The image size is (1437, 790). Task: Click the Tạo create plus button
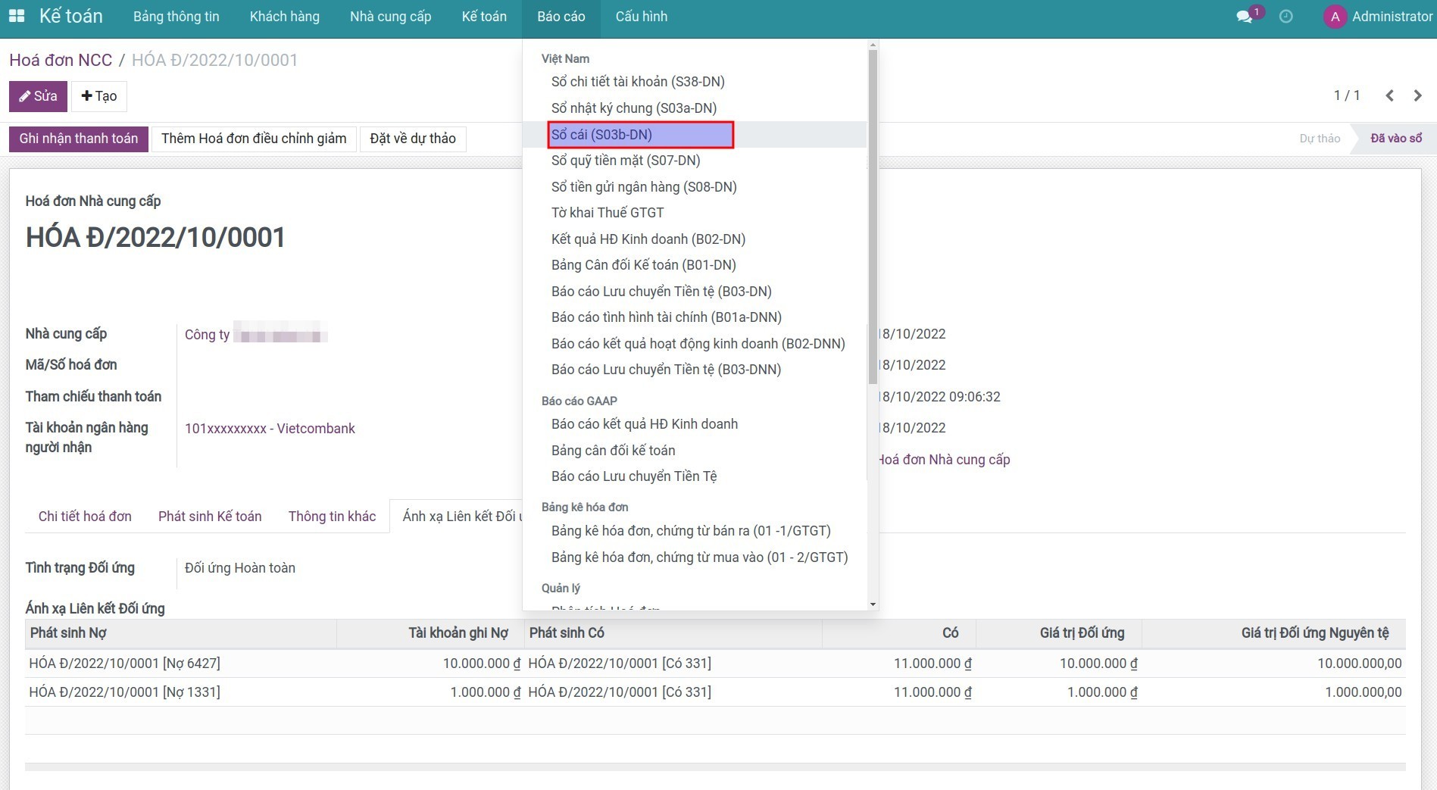coord(98,96)
